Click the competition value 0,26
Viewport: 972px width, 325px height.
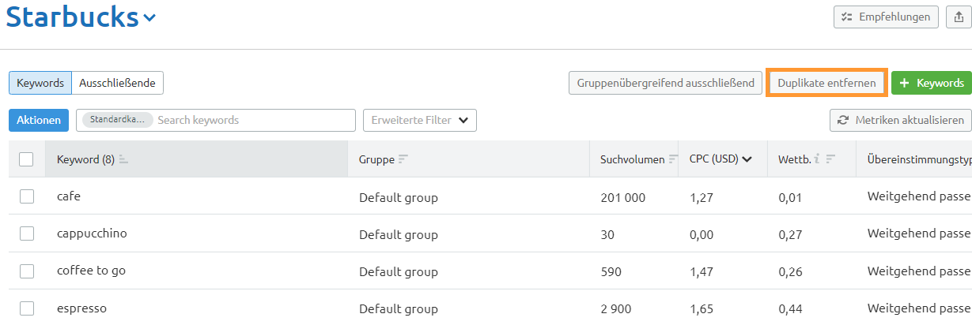pyautogui.click(x=790, y=271)
